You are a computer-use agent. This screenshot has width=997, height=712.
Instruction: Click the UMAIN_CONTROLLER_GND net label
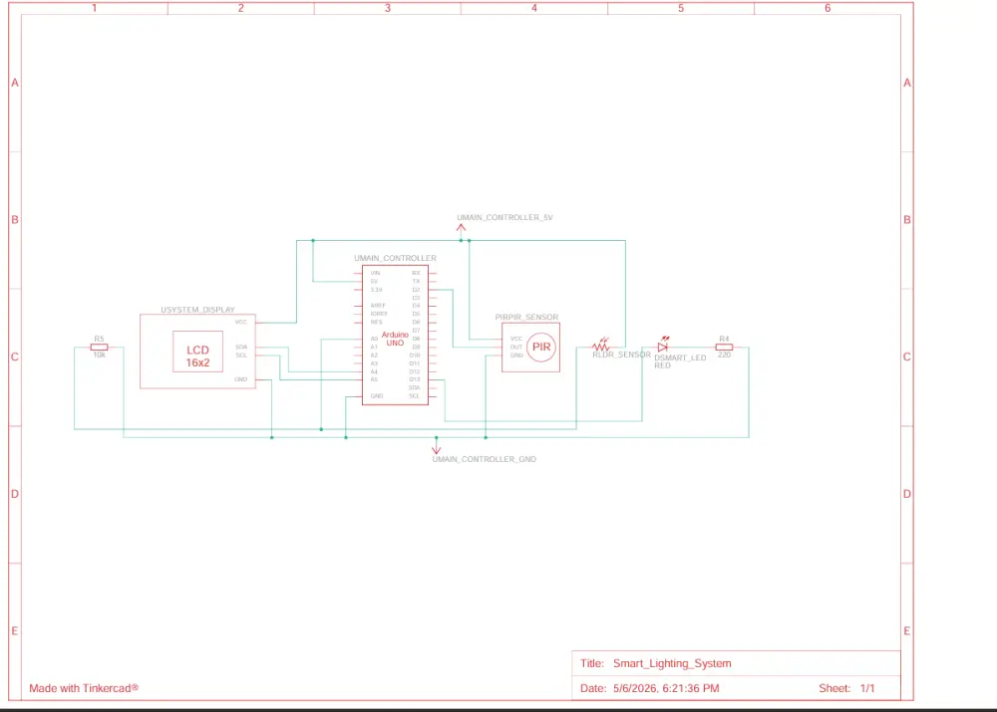[x=484, y=459]
